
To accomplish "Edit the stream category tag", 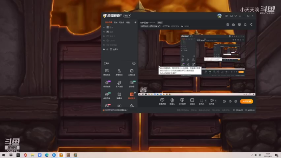I will (150, 26).
